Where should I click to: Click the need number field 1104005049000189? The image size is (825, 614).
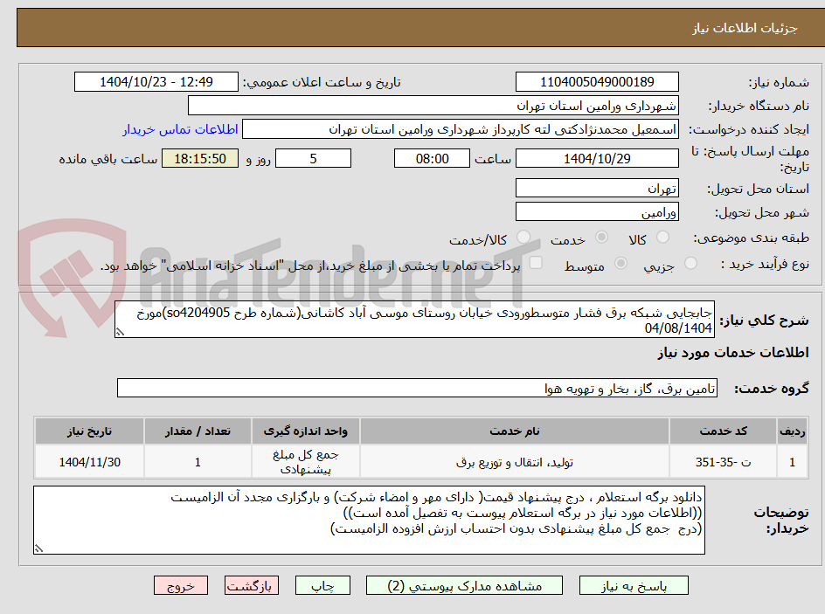[x=597, y=82]
